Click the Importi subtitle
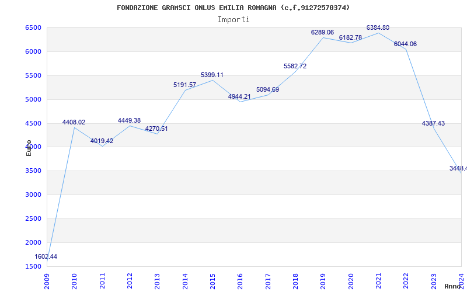Image resolution: width=467 pixels, height=292 pixels. 233,20
